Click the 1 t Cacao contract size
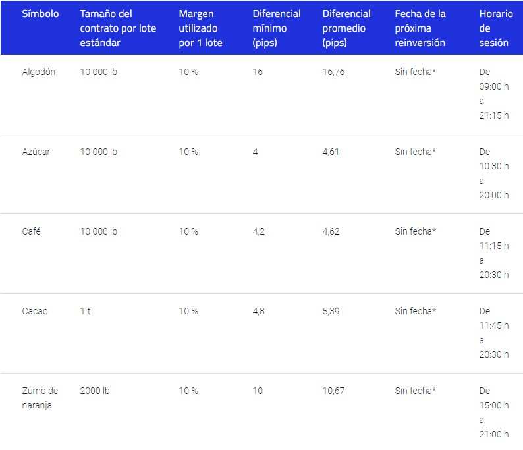The height and width of the screenshot is (450, 523). (86, 311)
